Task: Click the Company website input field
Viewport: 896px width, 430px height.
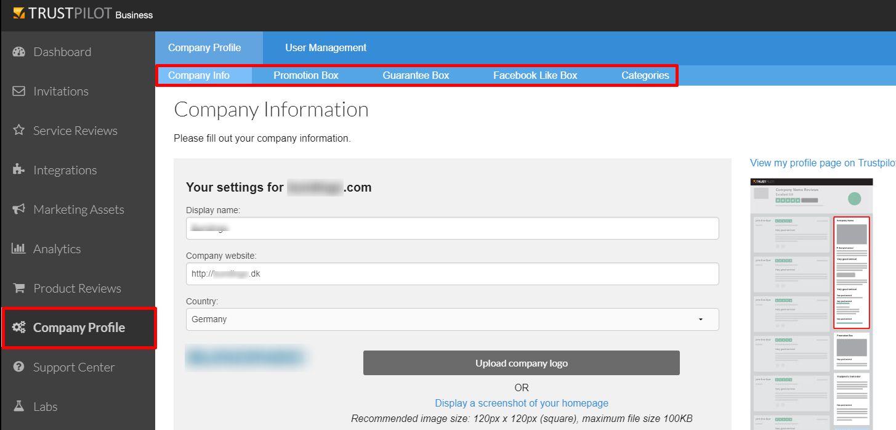Action: coord(452,274)
